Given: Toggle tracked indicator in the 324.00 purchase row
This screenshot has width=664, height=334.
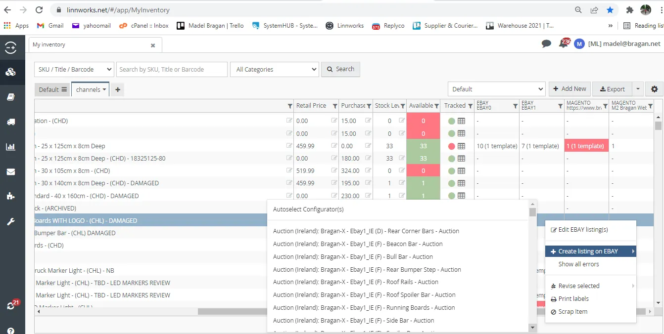Looking at the screenshot, I should pyautogui.click(x=451, y=171).
